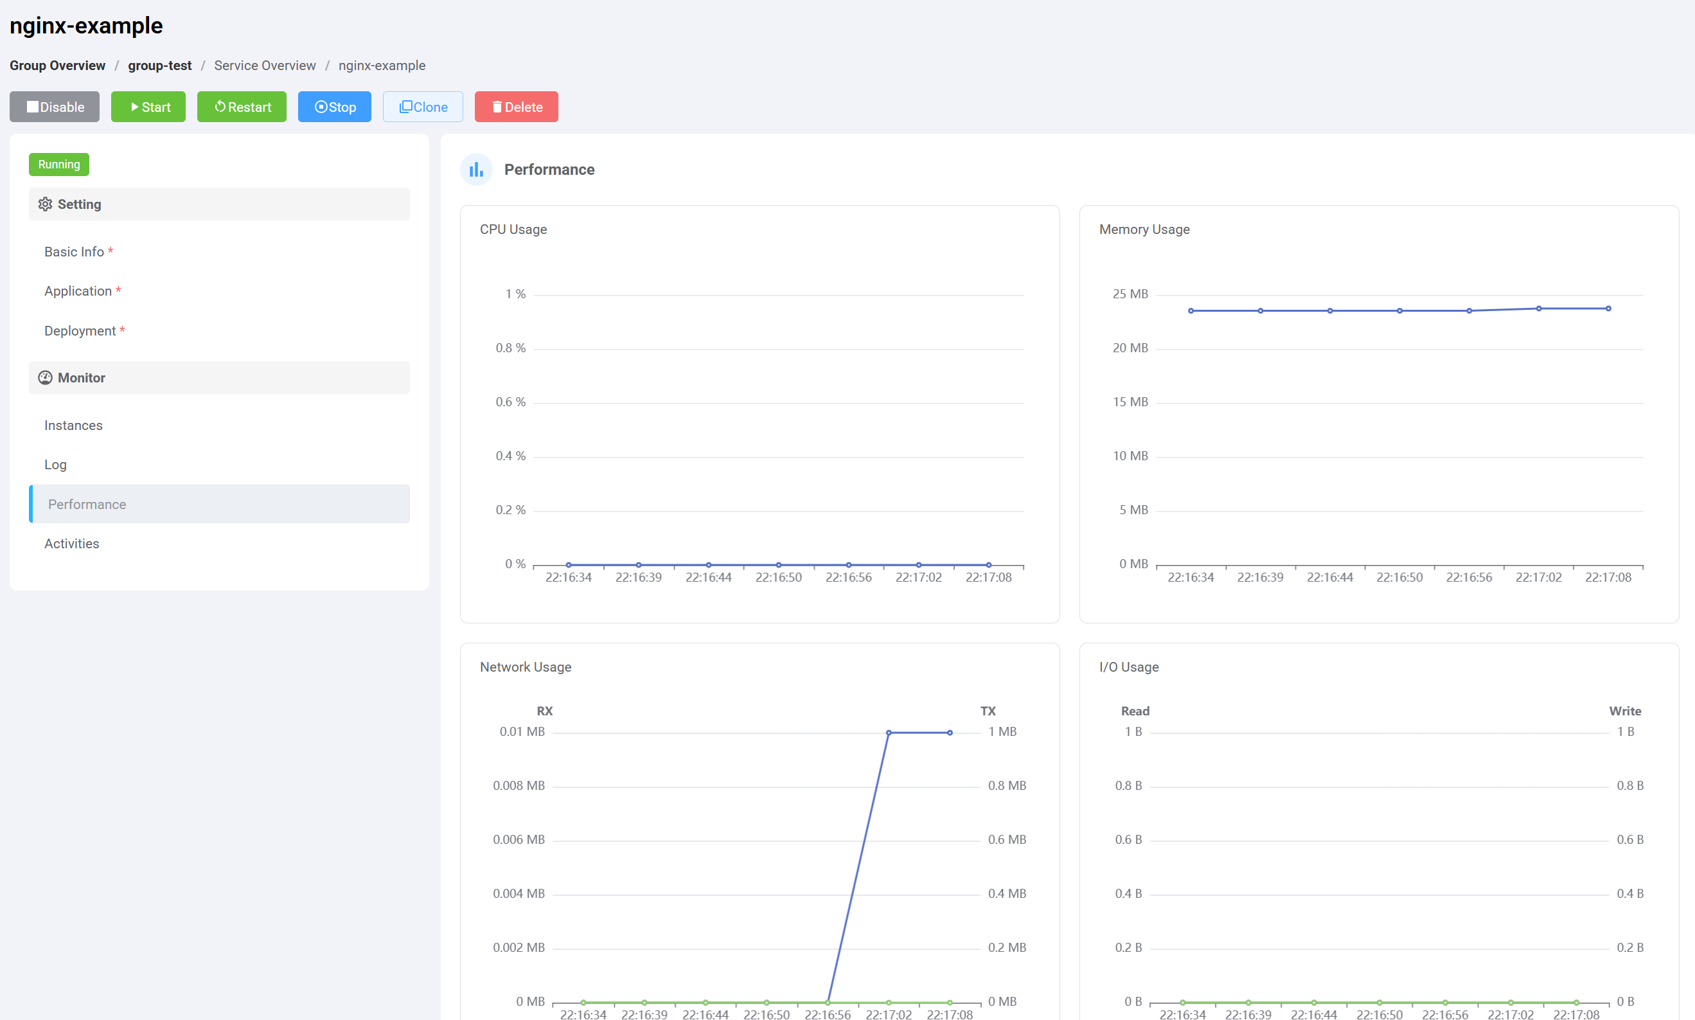Click the nginx-example page title
This screenshot has height=1020, width=1695.
86,26
